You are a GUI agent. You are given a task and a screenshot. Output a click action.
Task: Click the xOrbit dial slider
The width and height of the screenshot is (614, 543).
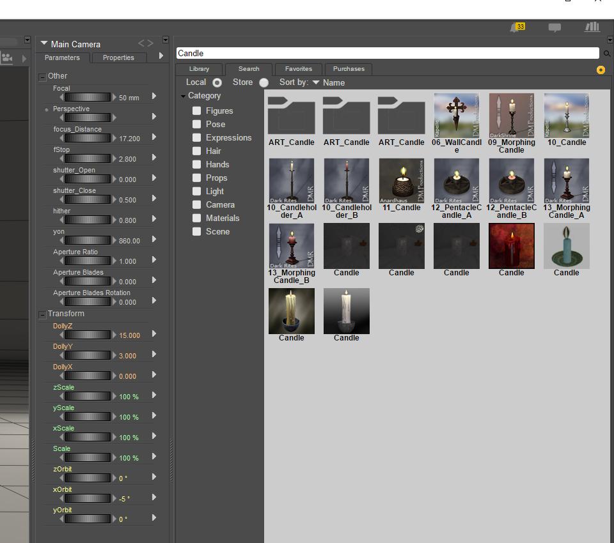click(x=88, y=498)
